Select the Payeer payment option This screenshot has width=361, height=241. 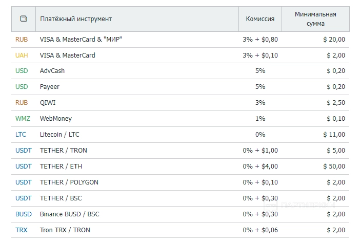coord(50,87)
